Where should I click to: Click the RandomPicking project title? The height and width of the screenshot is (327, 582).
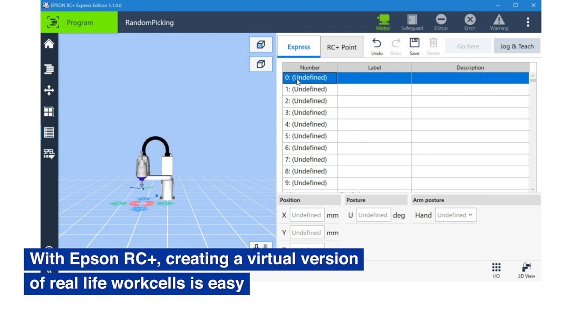[x=150, y=23]
